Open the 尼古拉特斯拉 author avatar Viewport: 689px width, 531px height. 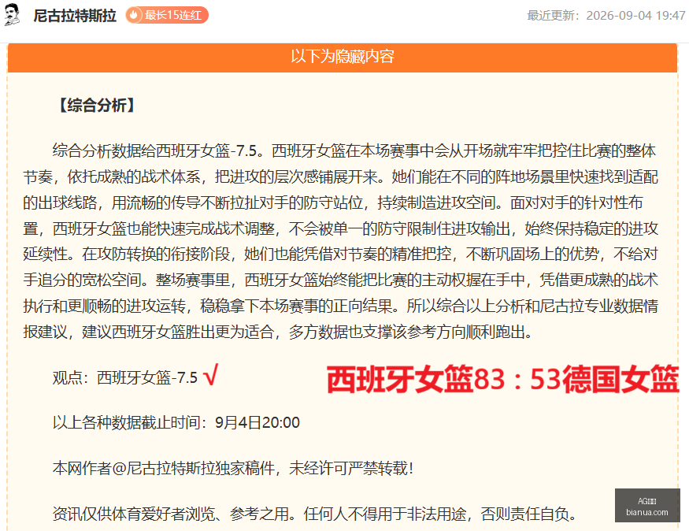[13, 14]
